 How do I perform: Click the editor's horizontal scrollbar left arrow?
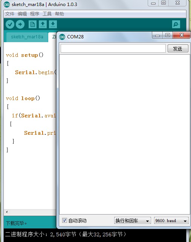(7, 212)
